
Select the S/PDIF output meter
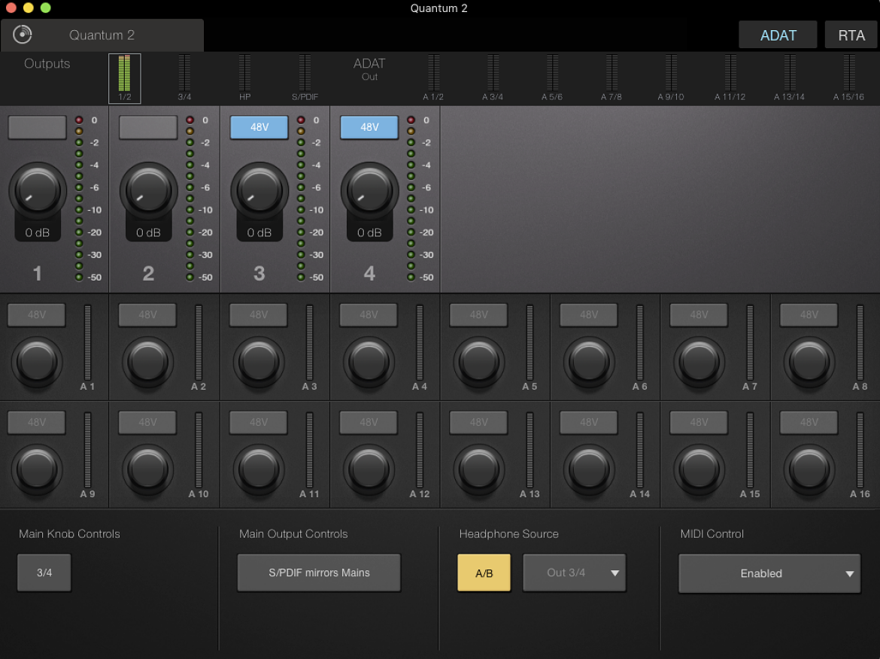pyautogui.click(x=305, y=78)
